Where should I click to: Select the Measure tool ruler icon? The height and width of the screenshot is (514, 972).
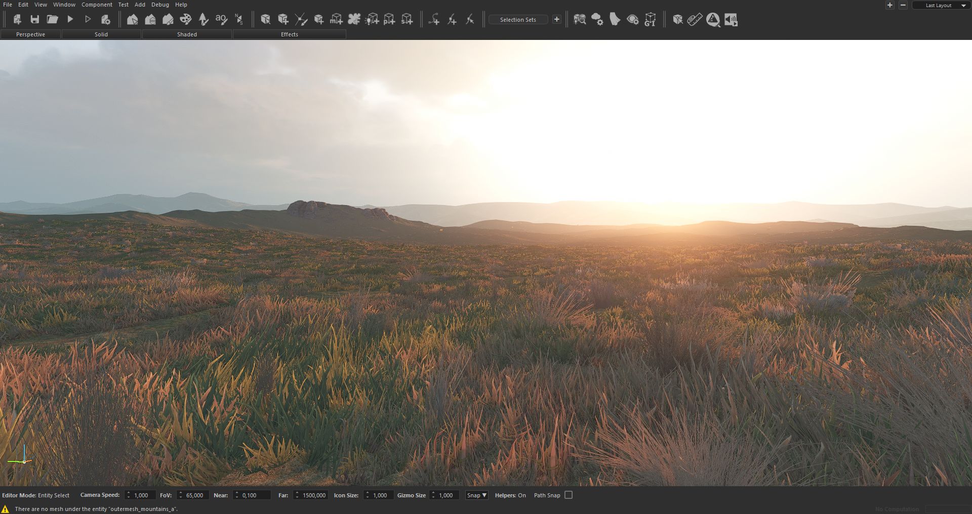tap(695, 20)
